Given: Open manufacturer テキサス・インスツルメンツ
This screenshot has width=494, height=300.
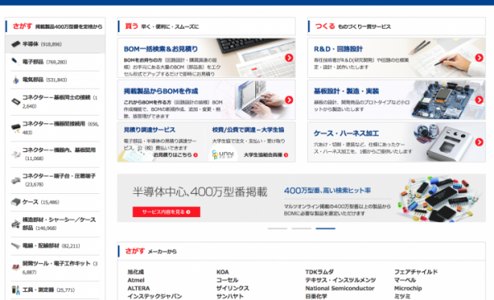Looking at the screenshot, I should pyautogui.click(x=340, y=280).
